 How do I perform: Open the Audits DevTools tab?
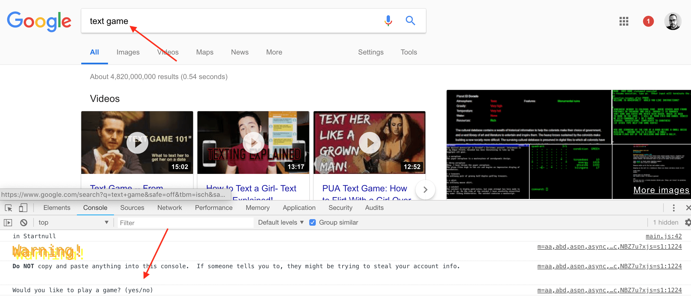pyautogui.click(x=374, y=208)
